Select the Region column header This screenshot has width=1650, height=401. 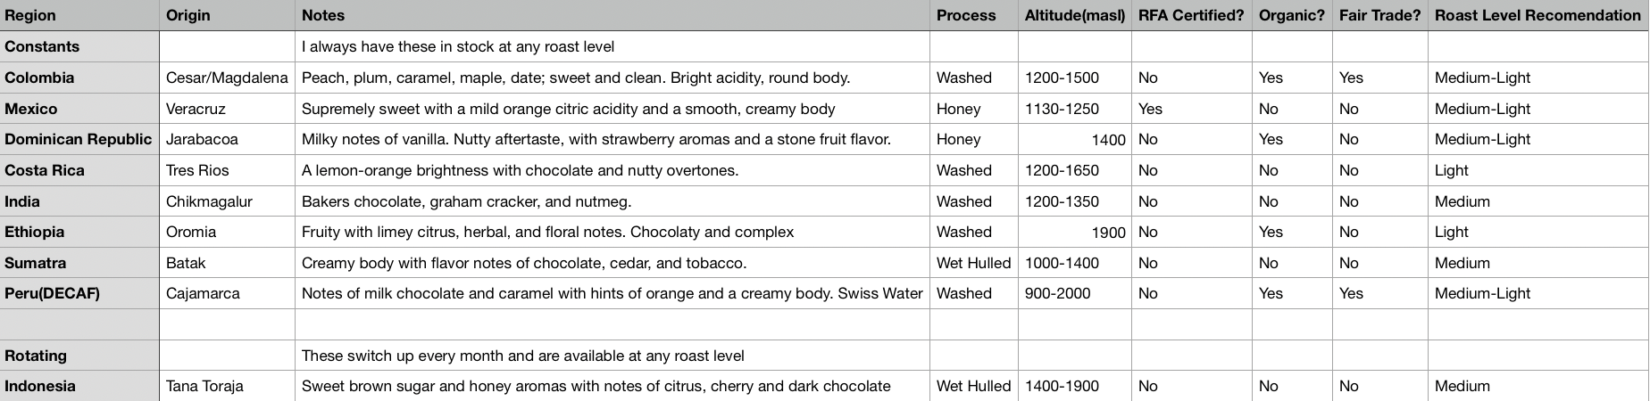coord(79,15)
